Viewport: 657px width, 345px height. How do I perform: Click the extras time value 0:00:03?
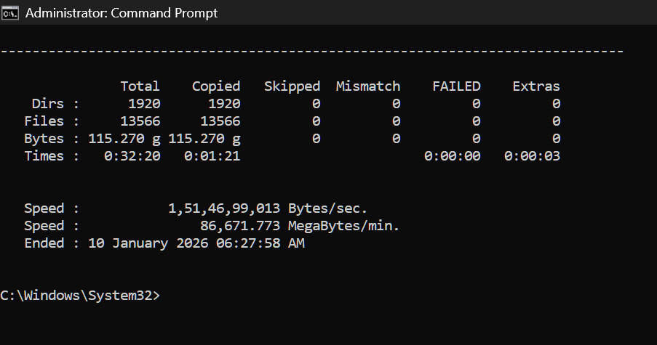click(x=532, y=156)
